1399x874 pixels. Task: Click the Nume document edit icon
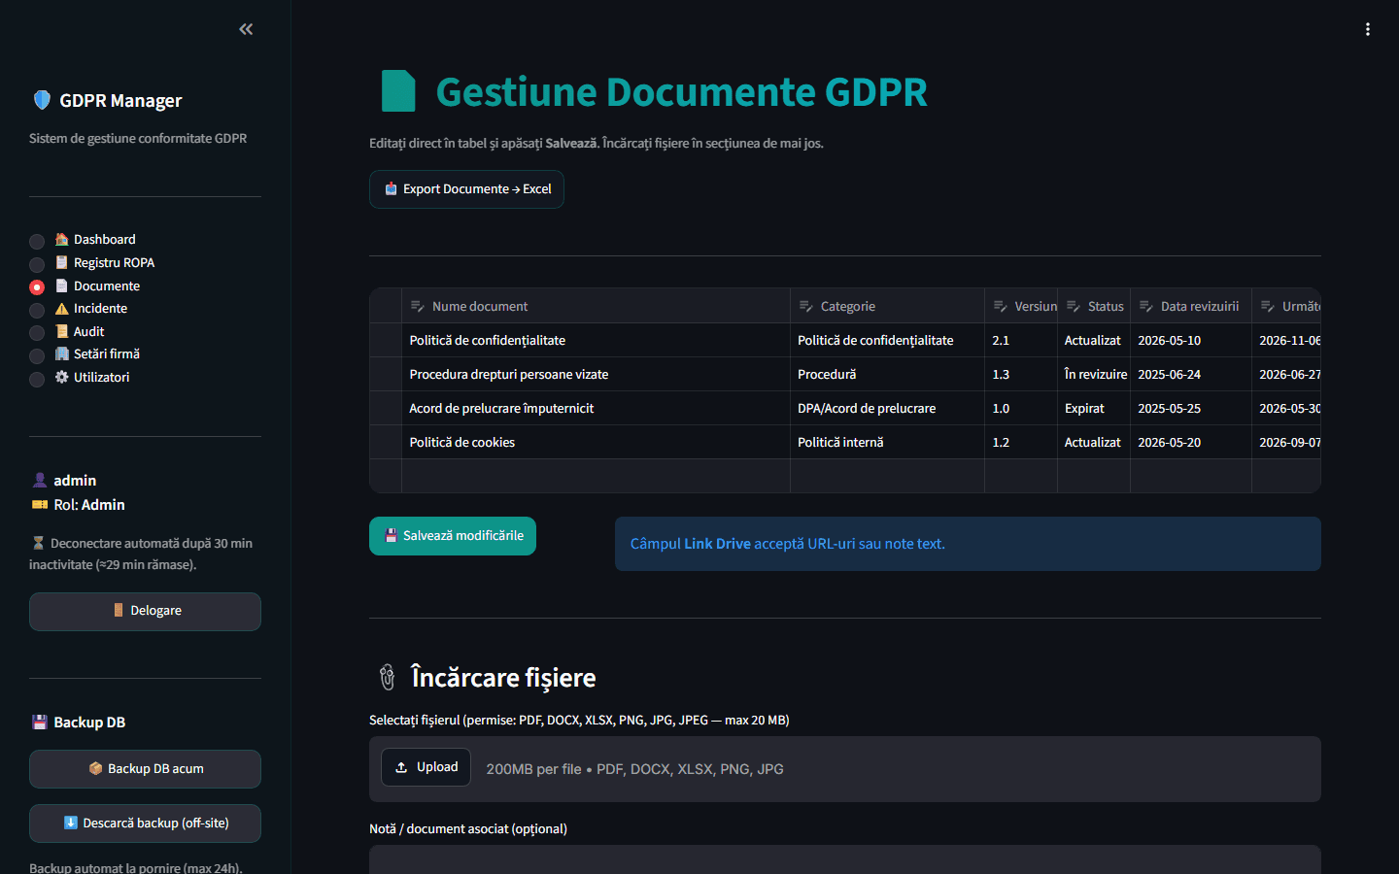click(418, 306)
